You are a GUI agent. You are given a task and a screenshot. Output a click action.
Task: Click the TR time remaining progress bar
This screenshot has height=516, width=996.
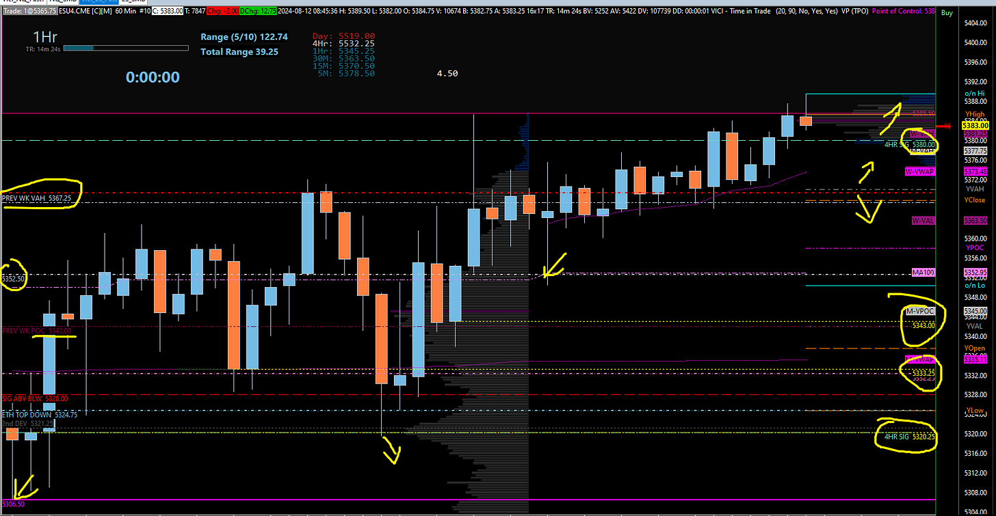125,48
